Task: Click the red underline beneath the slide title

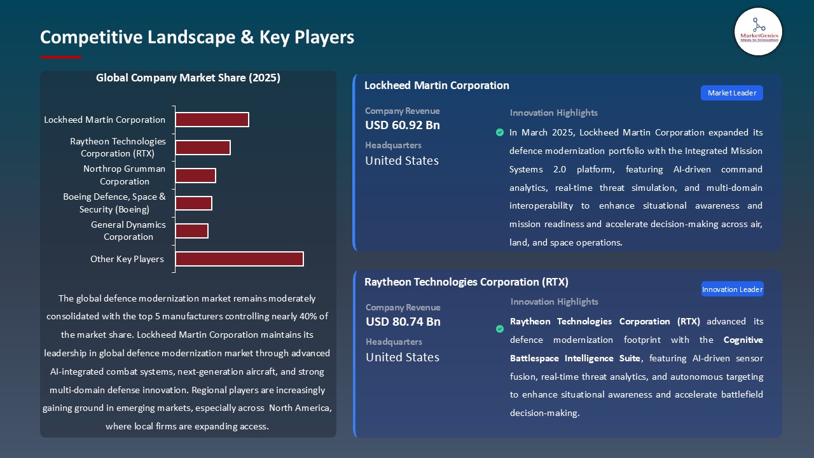Action: point(60,56)
